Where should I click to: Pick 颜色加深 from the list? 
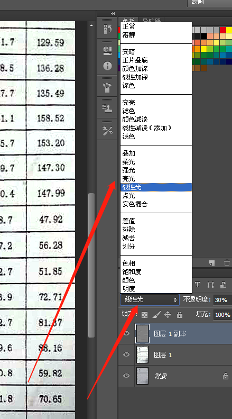(x=156, y=69)
